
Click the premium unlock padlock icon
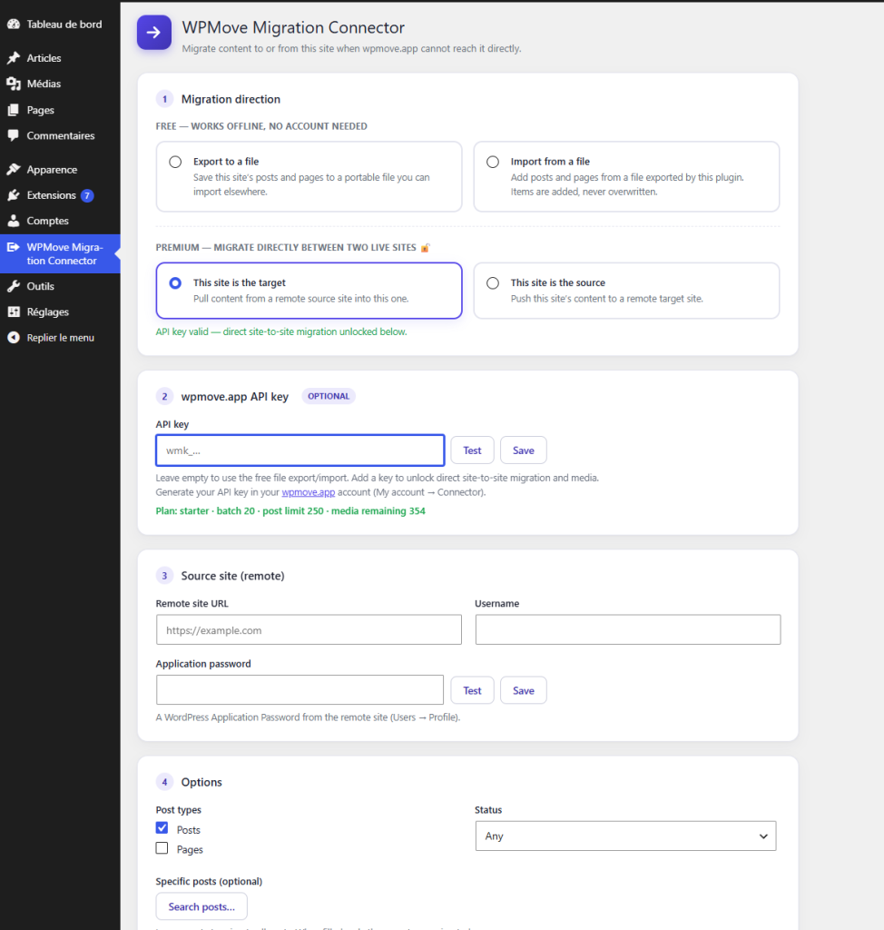pos(425,248)
